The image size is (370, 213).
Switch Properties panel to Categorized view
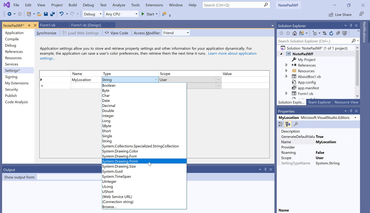pos(281,124)
